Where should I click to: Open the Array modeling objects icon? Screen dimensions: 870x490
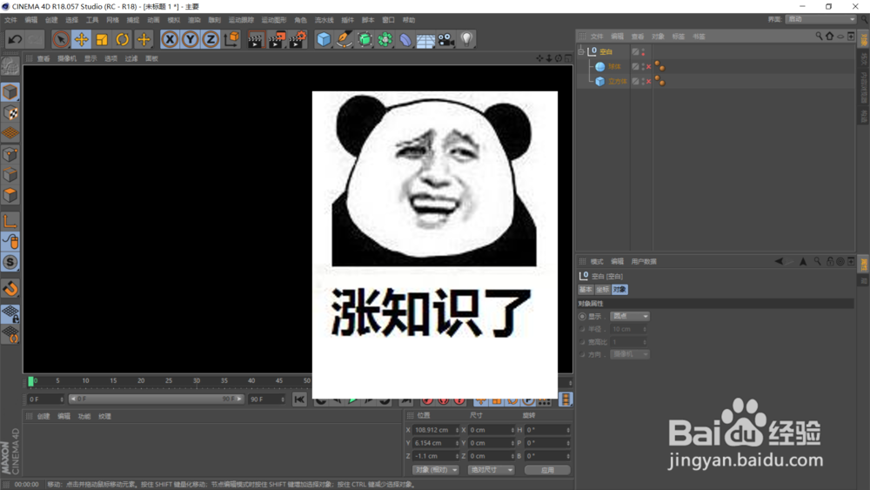(385, 39)
